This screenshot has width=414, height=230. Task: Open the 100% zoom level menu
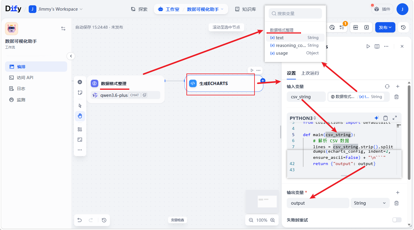pos(262,220)
